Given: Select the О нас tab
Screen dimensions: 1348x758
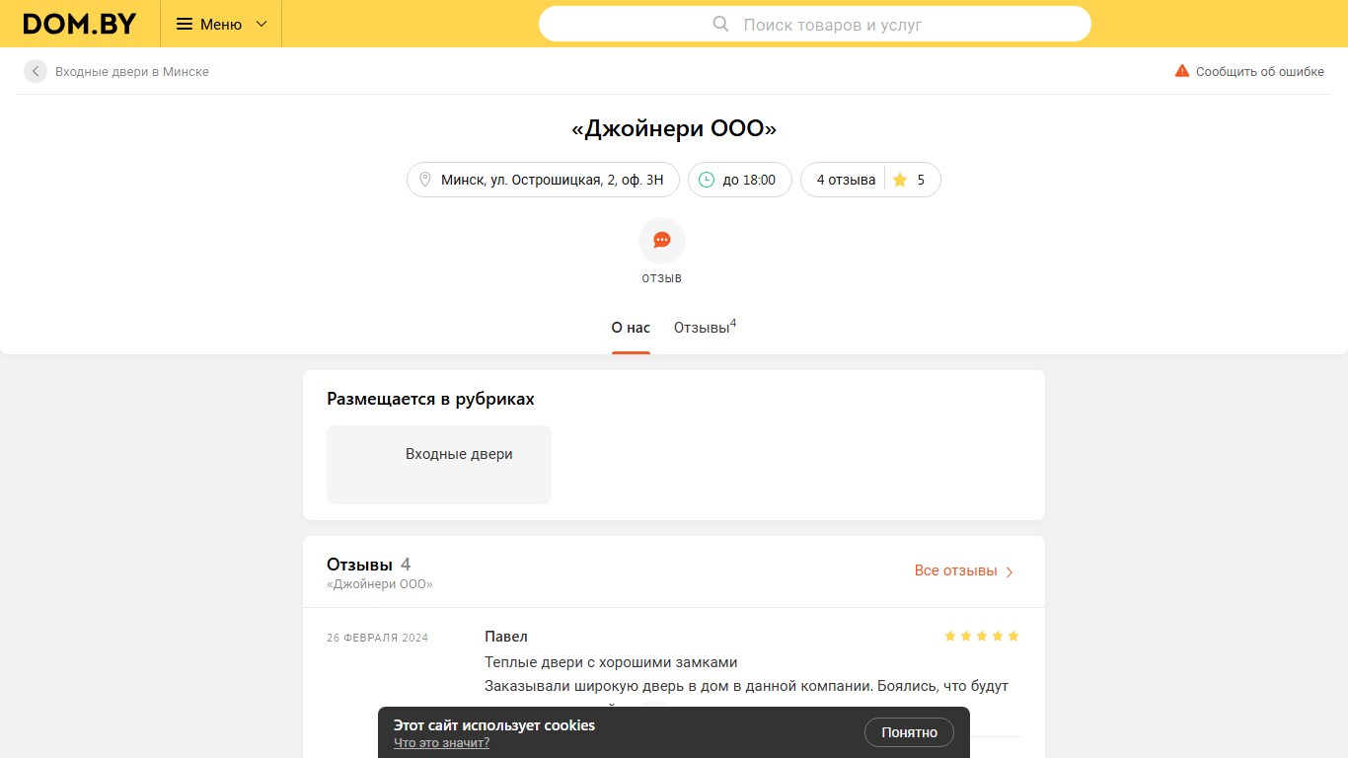Looking at the screenshot, I should pyautogui.click(x=631, y=328).
